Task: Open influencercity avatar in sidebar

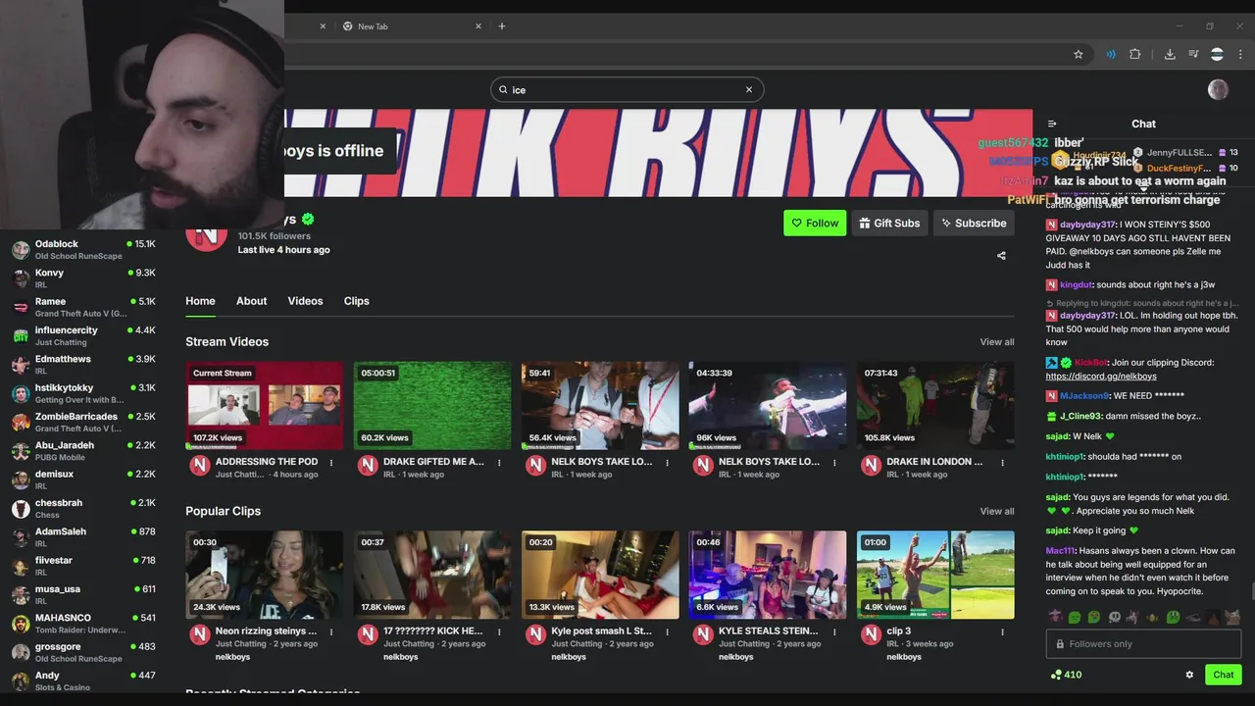Action: [x=21, y=336]
